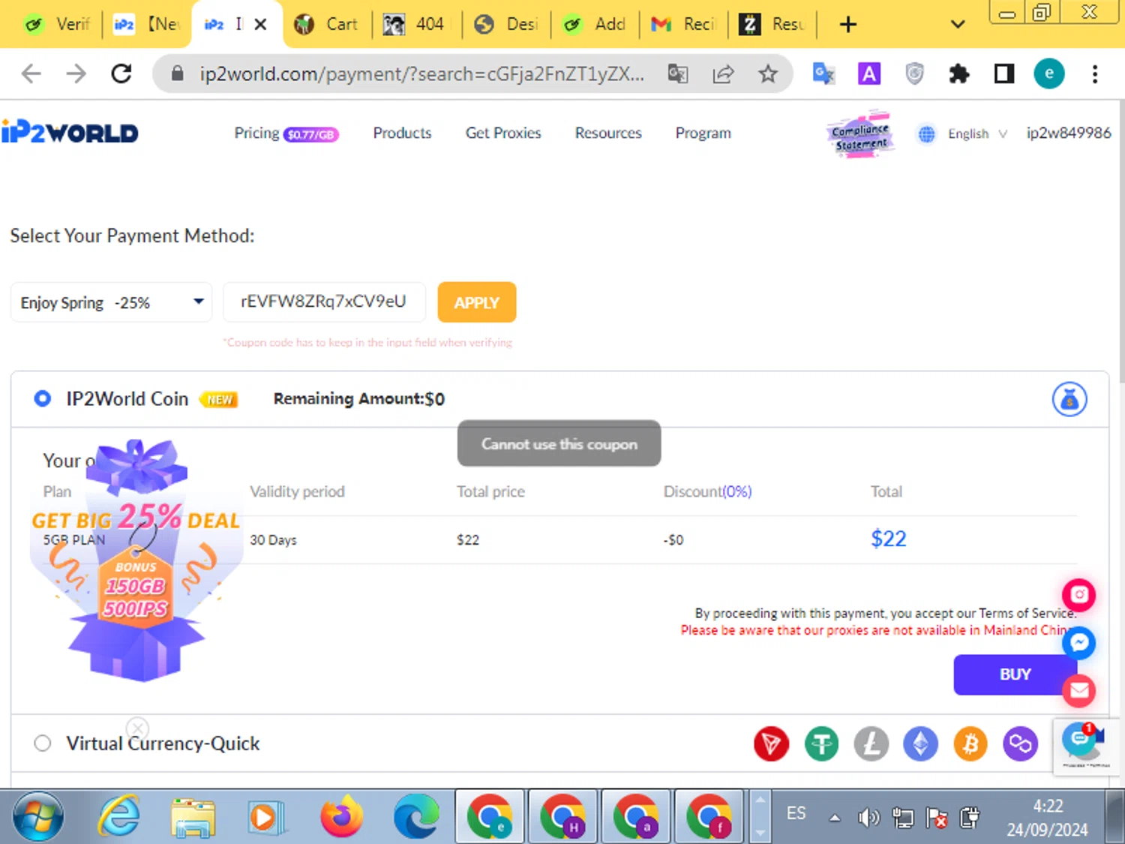The width and height of the screenshot is (1125, 844).
Task: Open the Get Proxies menu
Action: 503,133
